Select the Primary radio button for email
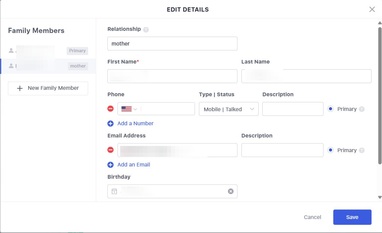The image size is (382, 233). coord(331,150)
